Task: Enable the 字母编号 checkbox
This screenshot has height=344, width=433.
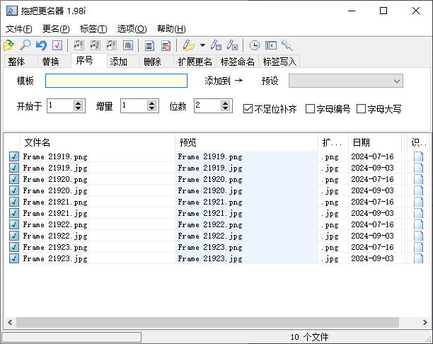Action: [310, 109]
